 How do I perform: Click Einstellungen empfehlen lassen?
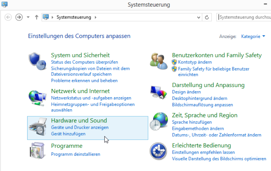pyautogui.click(x=203, y=152)
